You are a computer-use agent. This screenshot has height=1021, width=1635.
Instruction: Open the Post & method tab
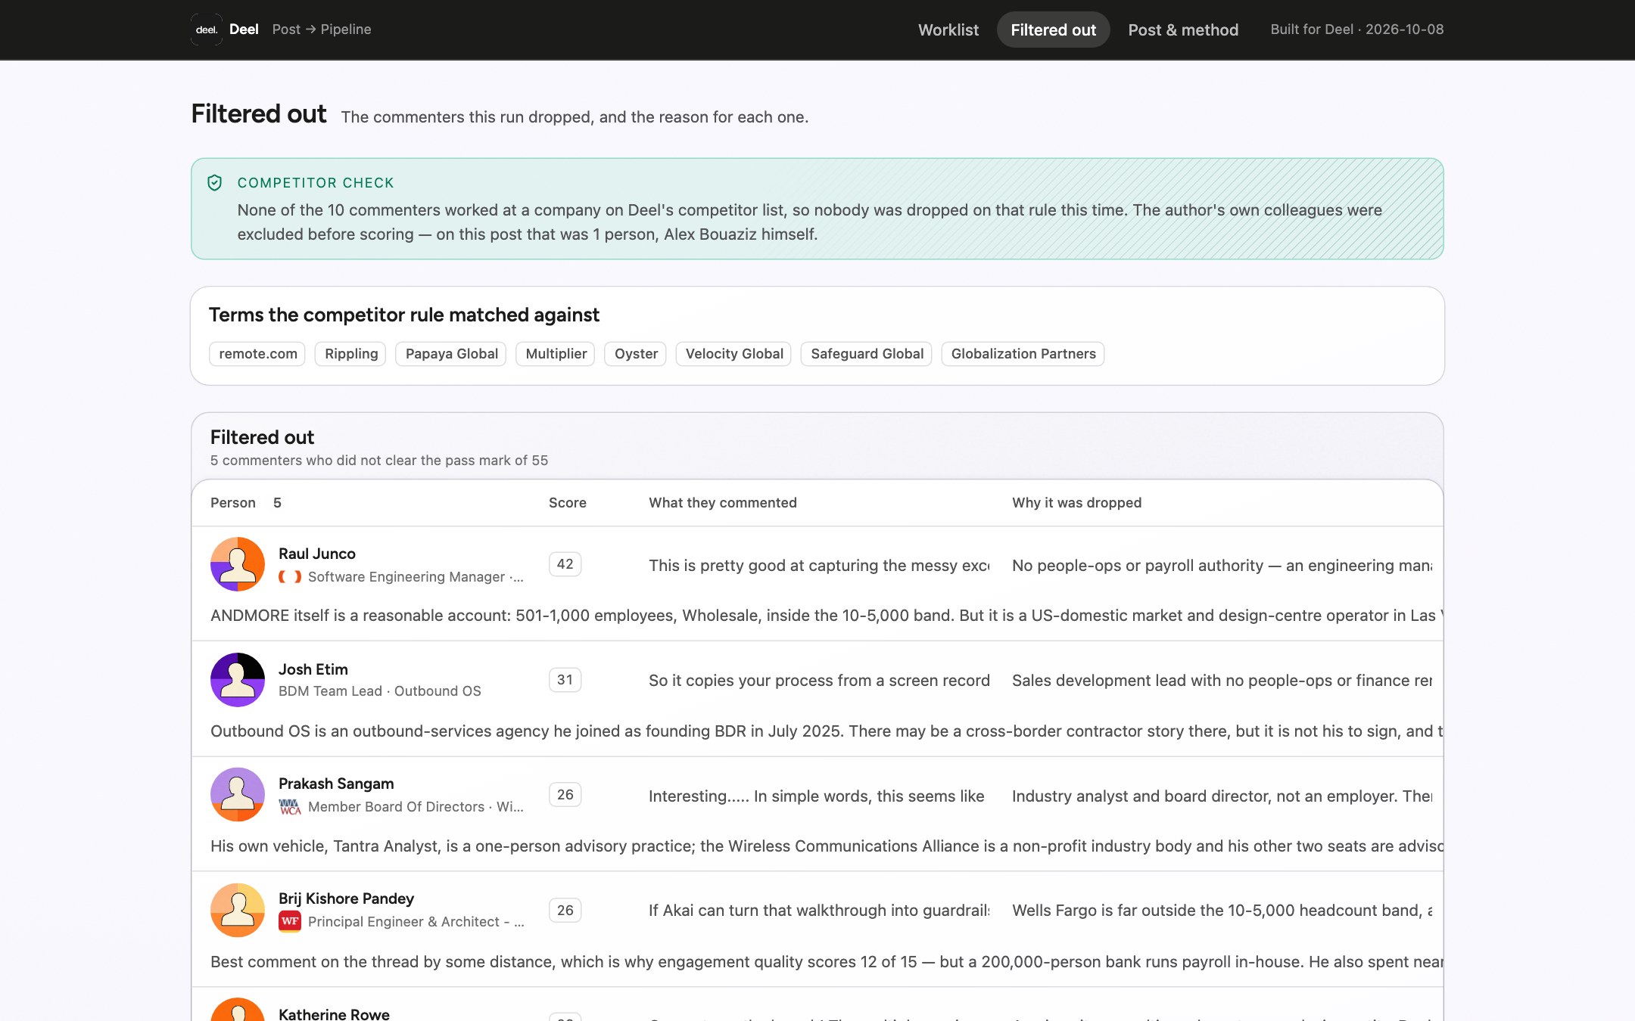click(x=1183, y=29)
